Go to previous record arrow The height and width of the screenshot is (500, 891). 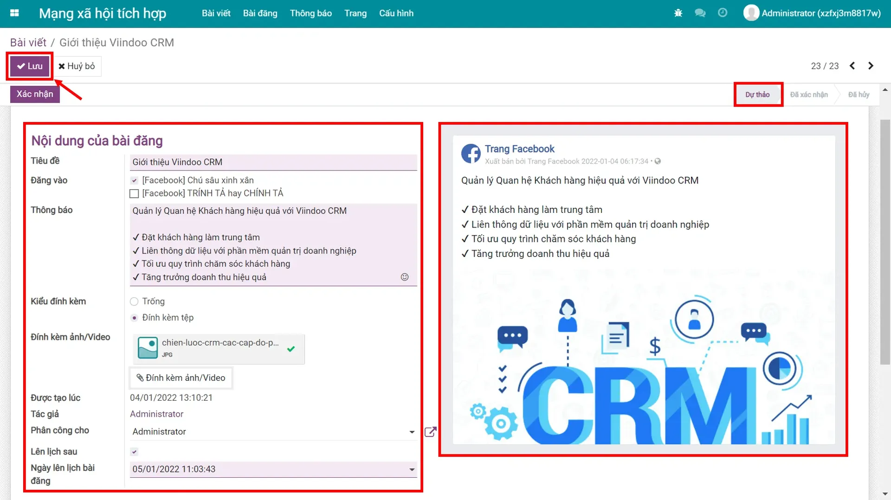[852, 66]
